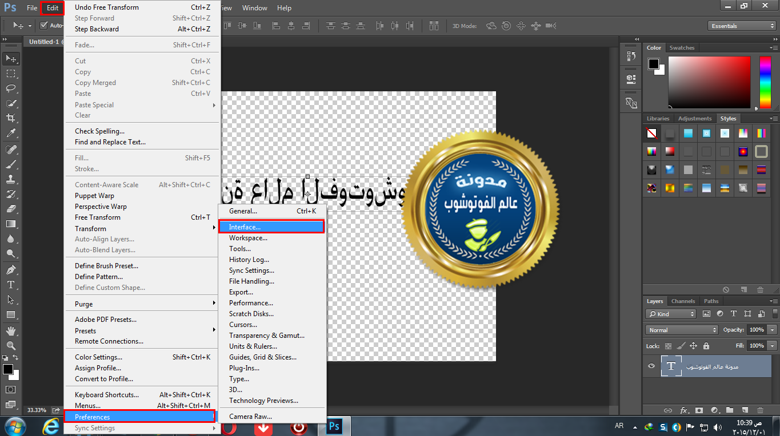Open the Opacity slider arrow
Image resolution: width=780 pixels, height=436 pixels.
click(x=773, y=330)
